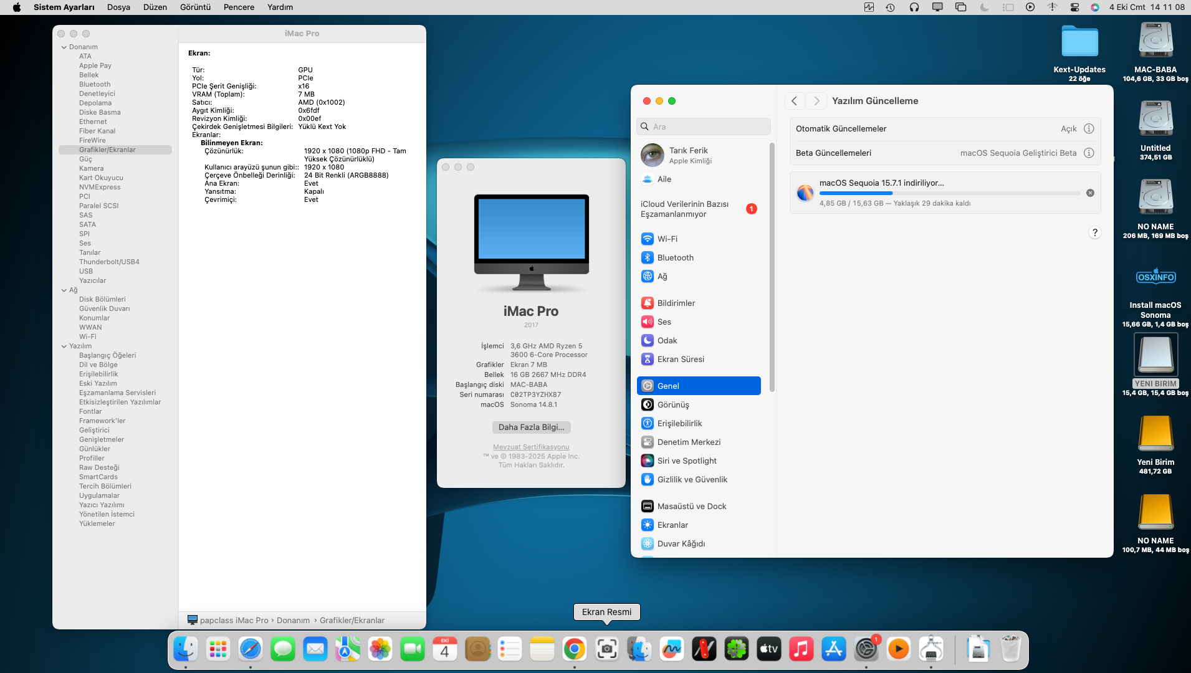The height and width of the screenshot is (673, 1191).
Task: Collapse the Yazılım tree section
Action: tap(64, 346)
